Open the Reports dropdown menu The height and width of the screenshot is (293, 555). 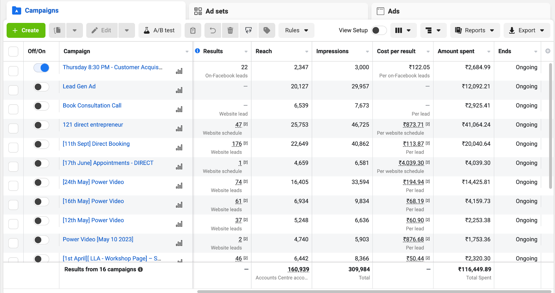coord(474,31)
